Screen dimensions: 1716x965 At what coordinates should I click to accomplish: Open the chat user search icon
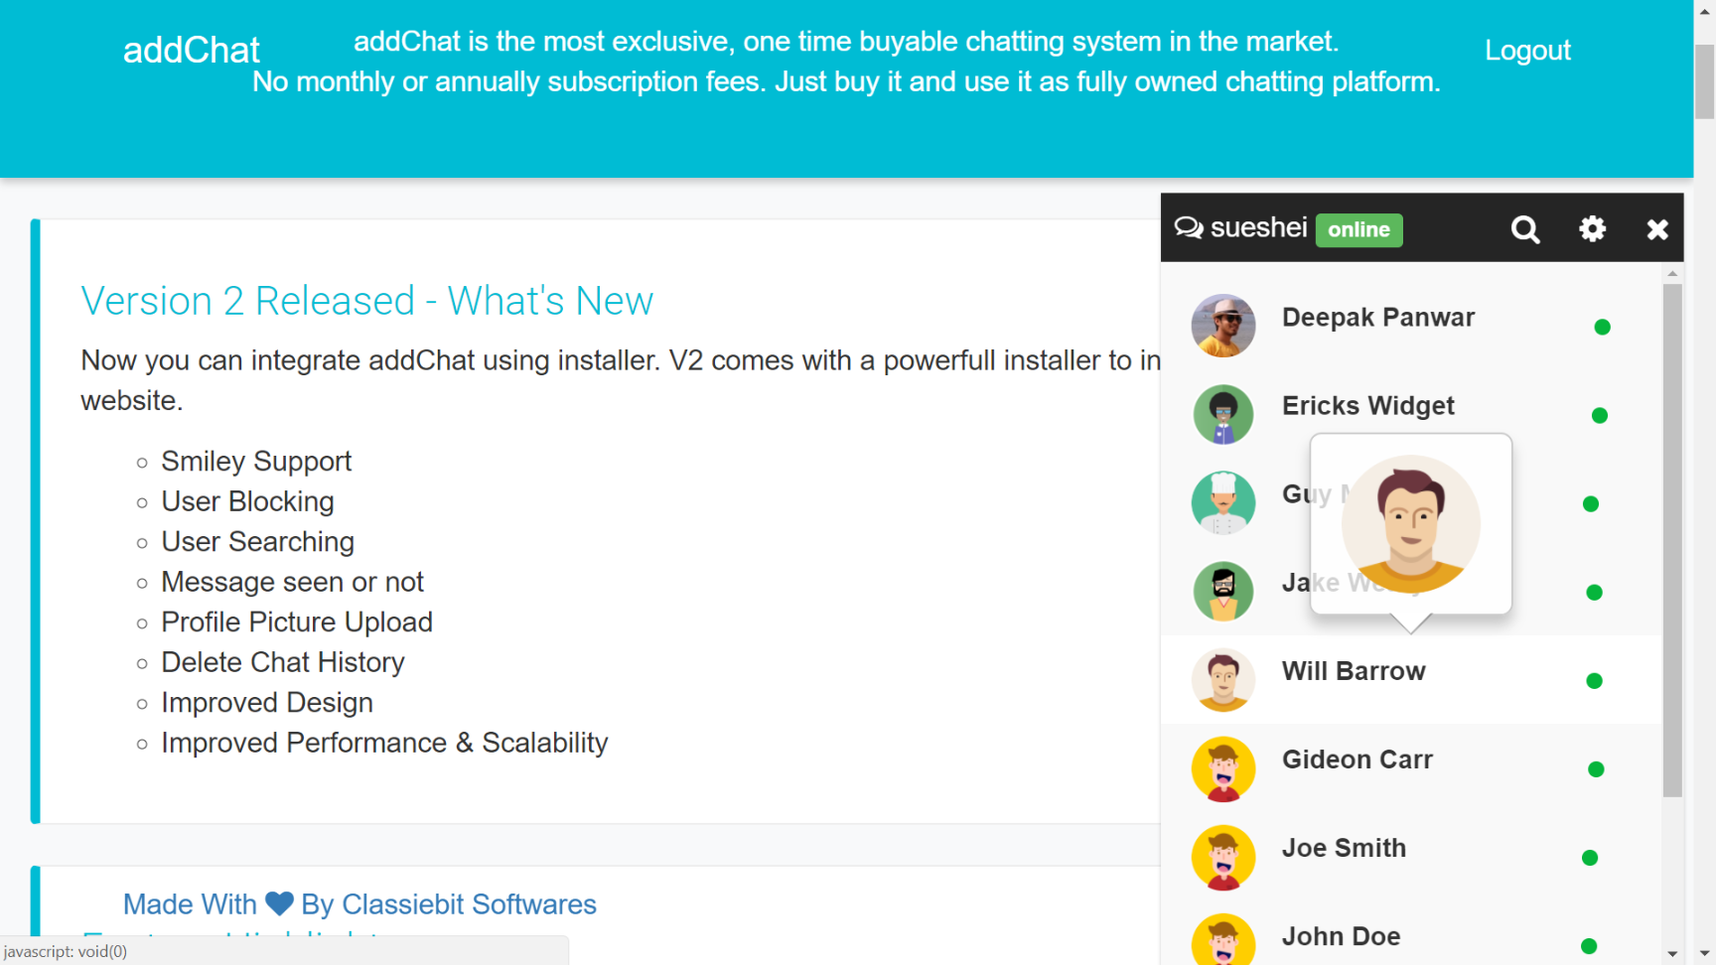point(1525,230)
